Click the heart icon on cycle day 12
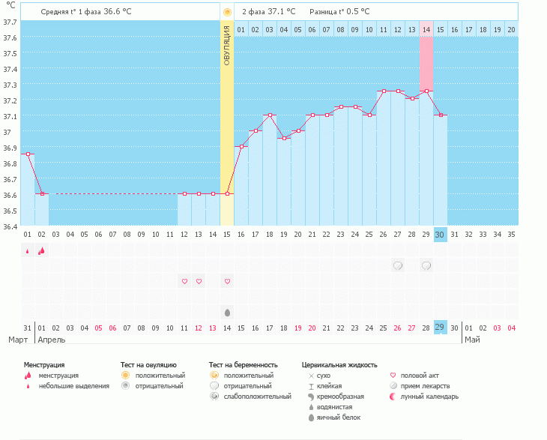 click(184, 281)
